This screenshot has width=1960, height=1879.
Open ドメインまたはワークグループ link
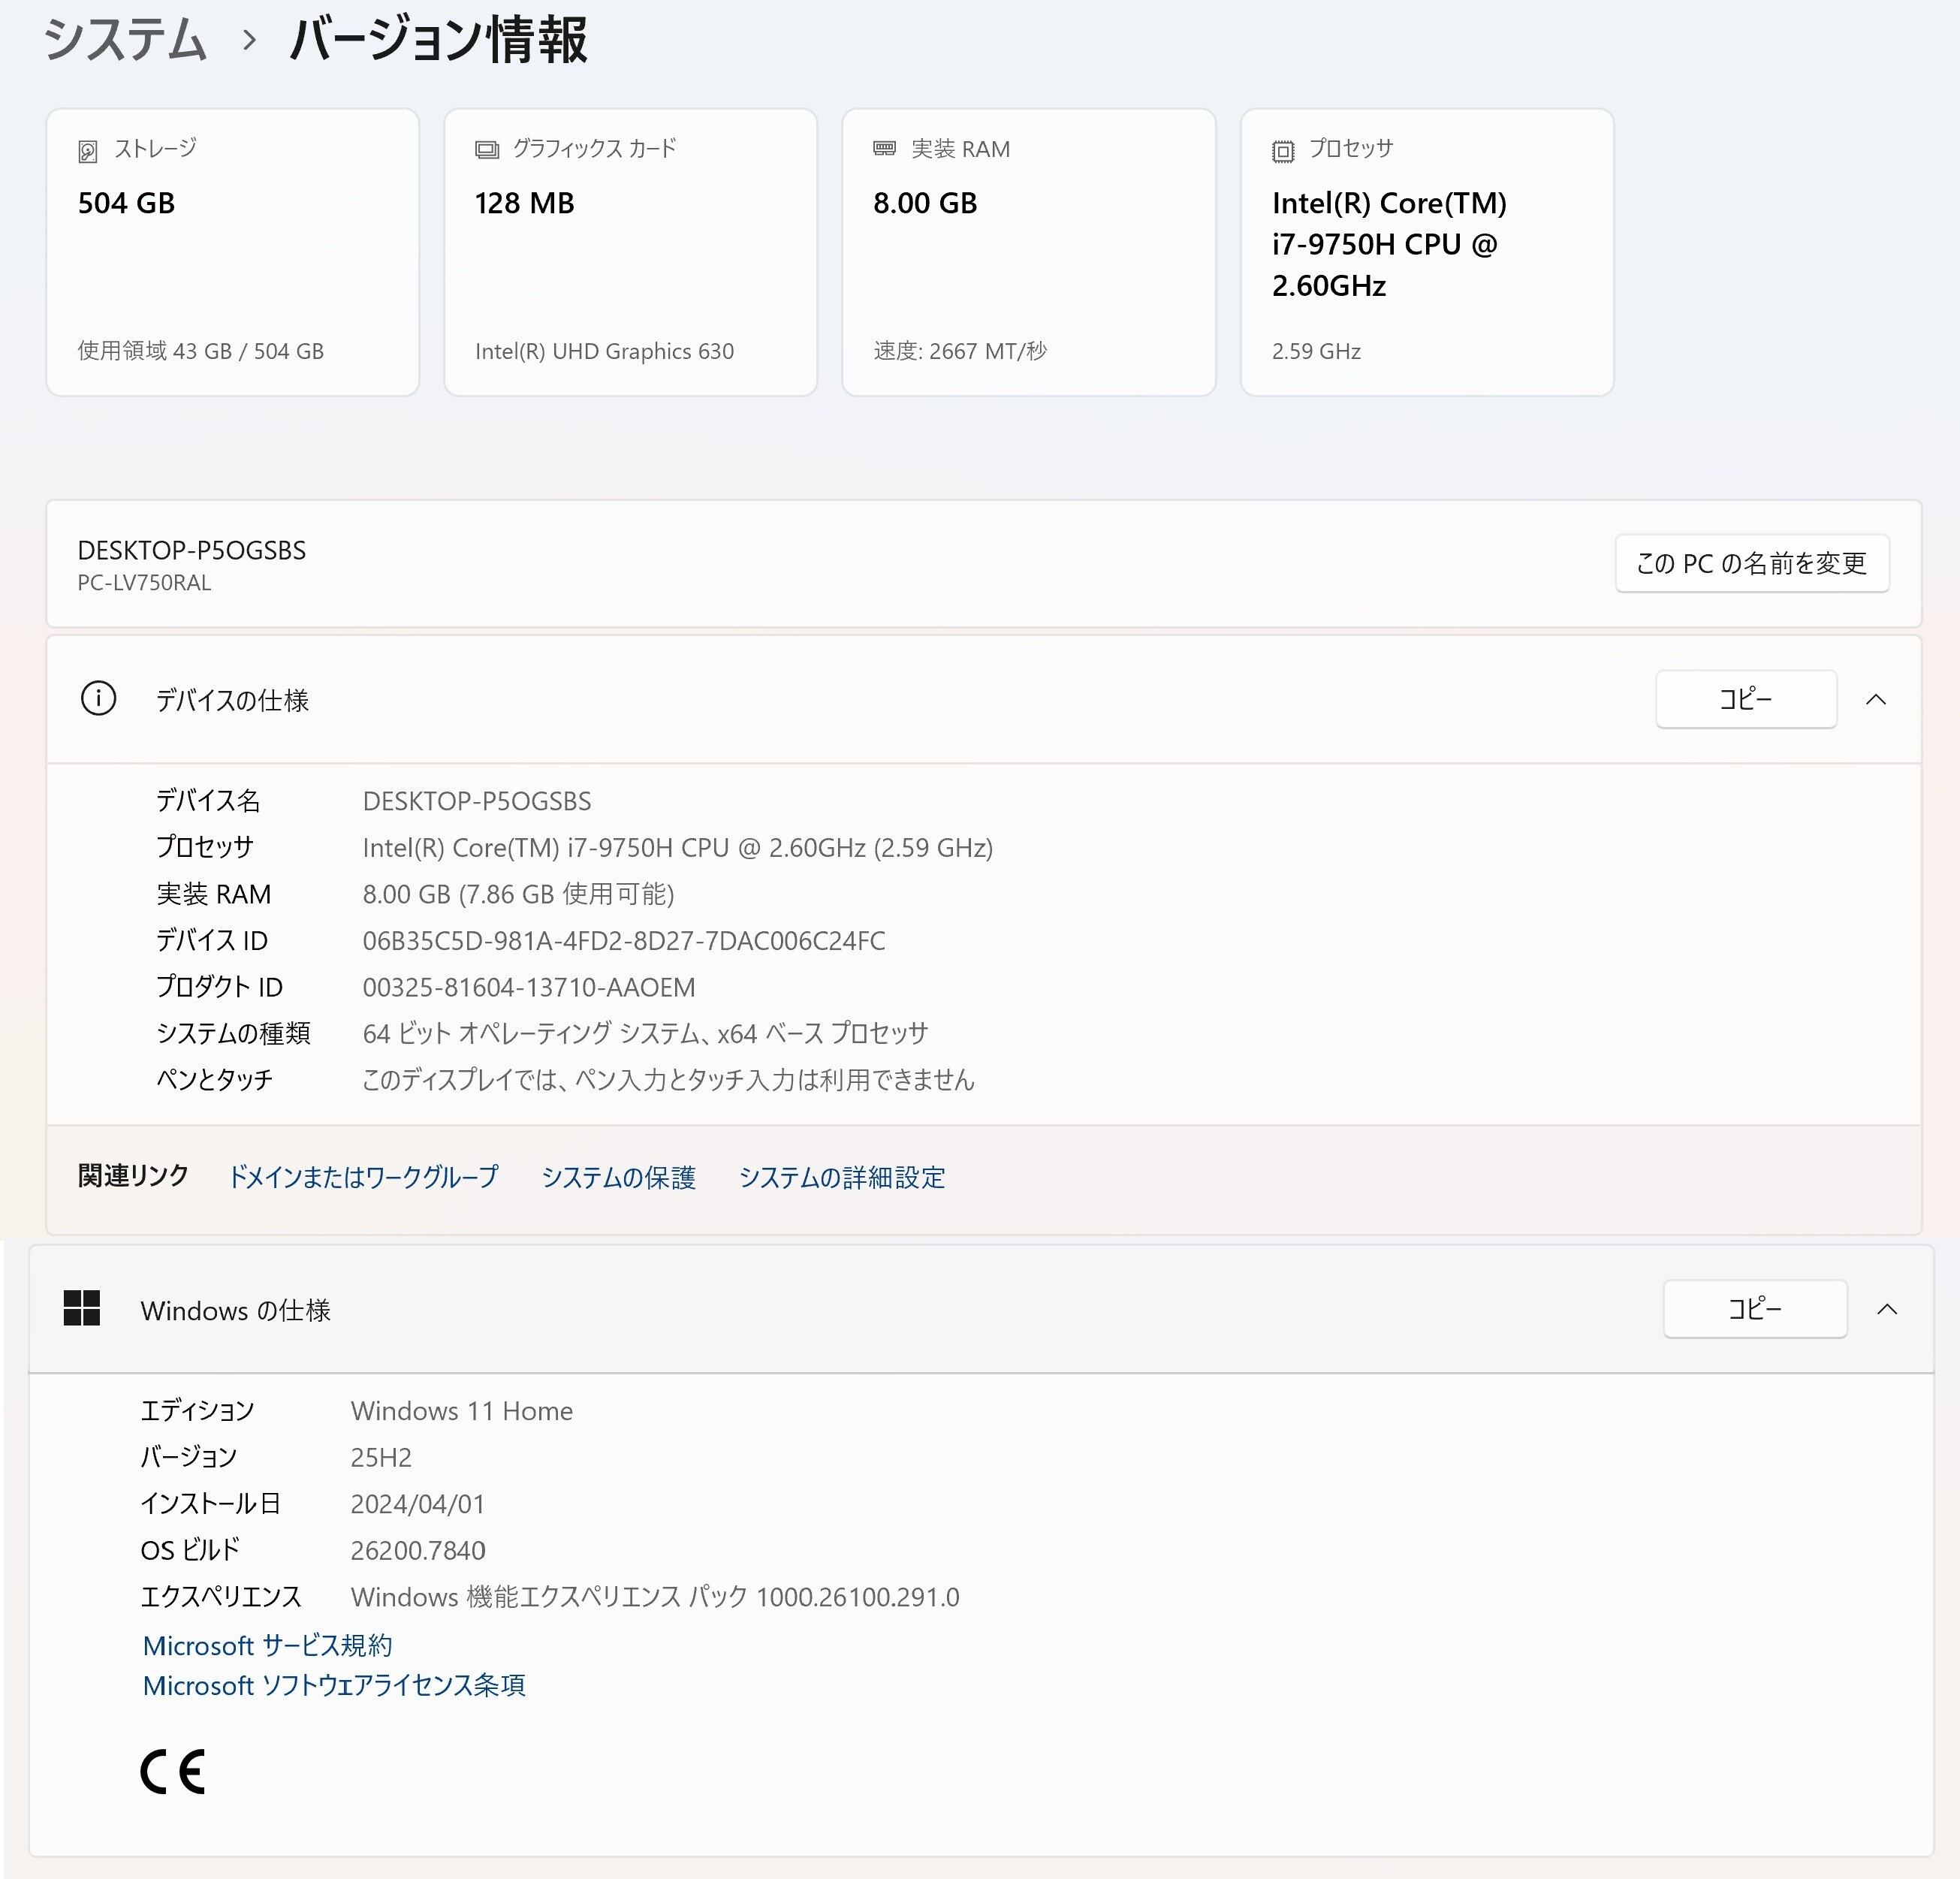(363, 1177)
